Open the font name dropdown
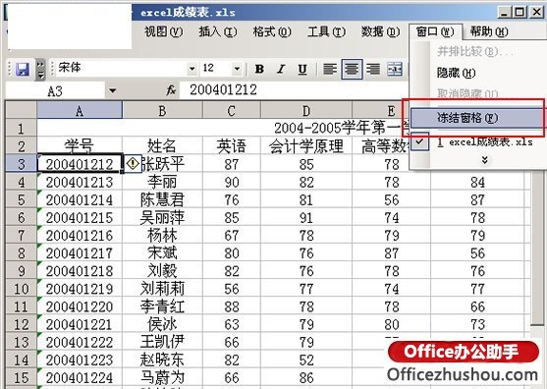The image size is (547, 389). 191,69
